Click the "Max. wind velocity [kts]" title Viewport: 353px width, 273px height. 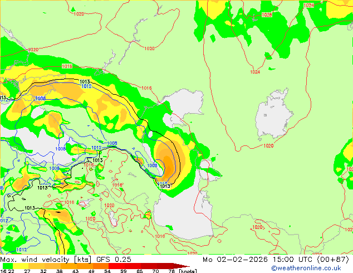[46, 260]
